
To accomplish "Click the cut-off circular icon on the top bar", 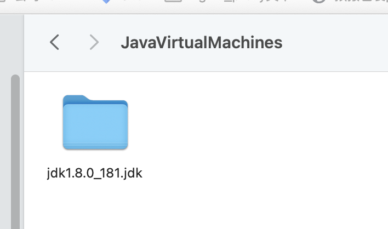I will [319, 2].
